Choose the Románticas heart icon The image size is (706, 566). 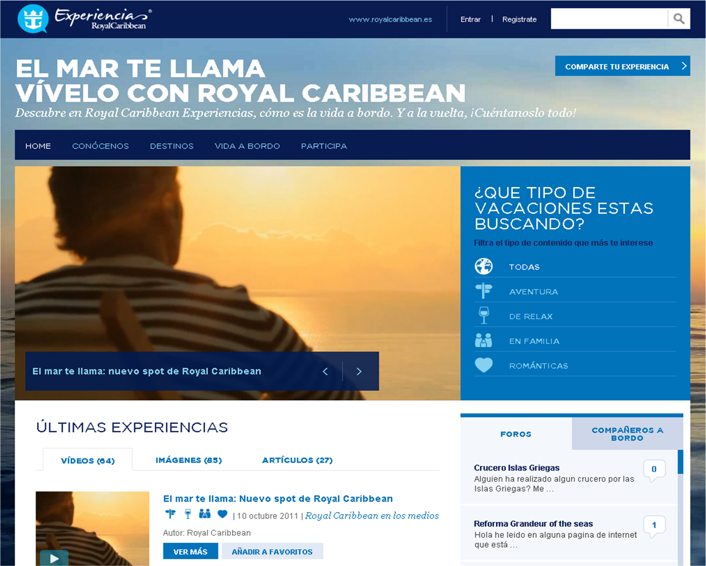point(484,365)
